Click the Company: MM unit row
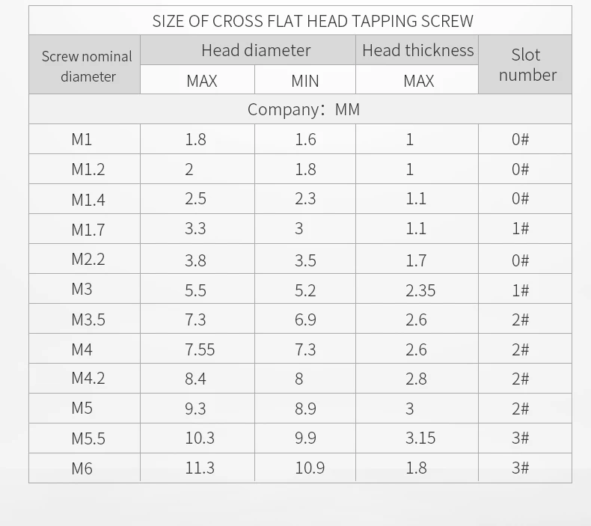This screenshot has height=526, width=591. pyautogui.click(x=303, y=110)
